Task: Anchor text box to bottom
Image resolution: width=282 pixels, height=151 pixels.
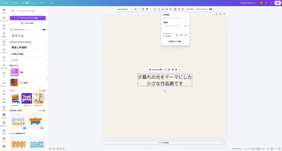Action: [x=186, y=35]
